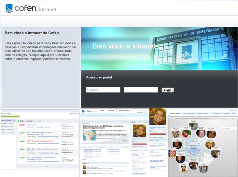
Task: Select the Rede tab
Action: point(233,113)
